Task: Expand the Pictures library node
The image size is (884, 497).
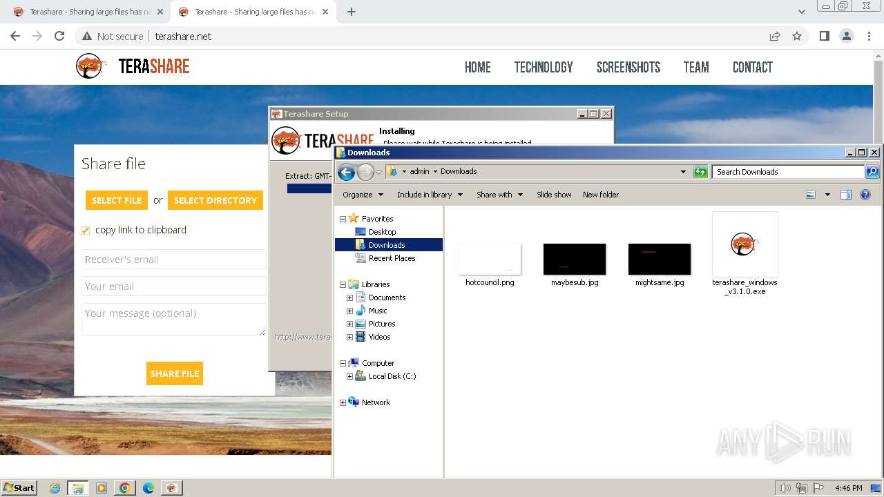Action: click(349, 324)
